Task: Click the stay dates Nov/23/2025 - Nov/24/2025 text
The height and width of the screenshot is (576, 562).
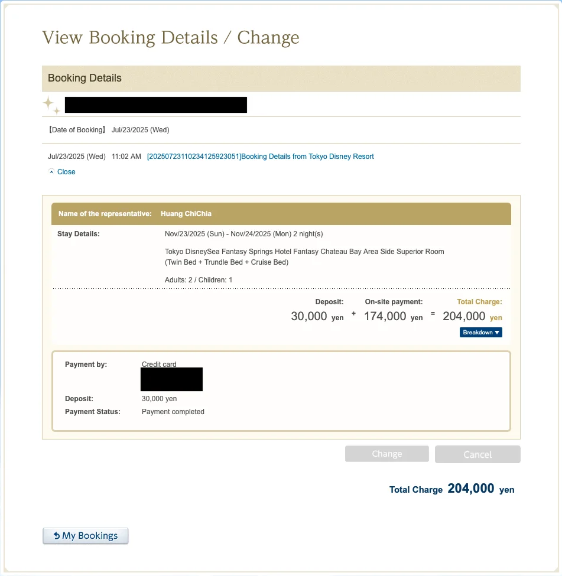Action: pos(243,234)
